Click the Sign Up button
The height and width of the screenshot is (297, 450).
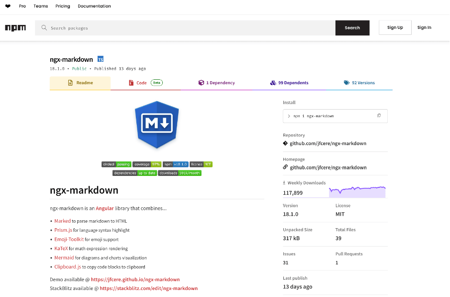tap(395, 27)
